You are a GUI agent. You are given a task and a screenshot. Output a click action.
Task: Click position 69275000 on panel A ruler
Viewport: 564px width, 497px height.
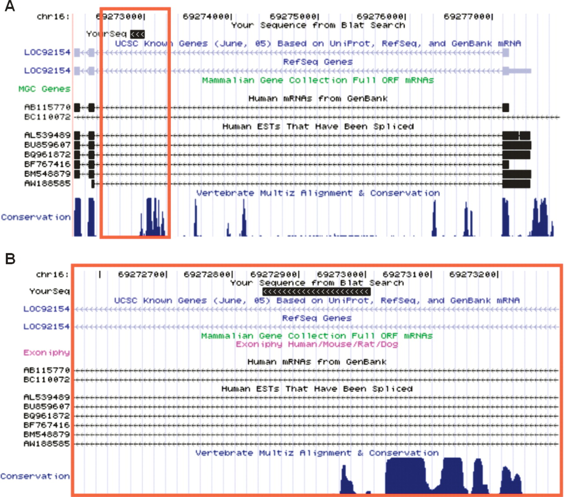click(x=293, y=17)
